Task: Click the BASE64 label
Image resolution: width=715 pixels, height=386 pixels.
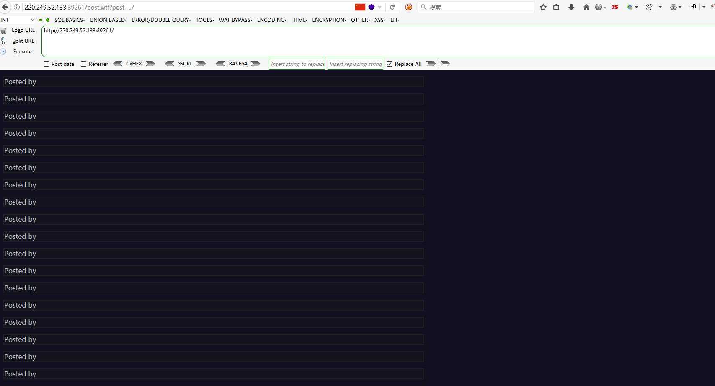Action: pyautogui.click(x=238, y=64)
